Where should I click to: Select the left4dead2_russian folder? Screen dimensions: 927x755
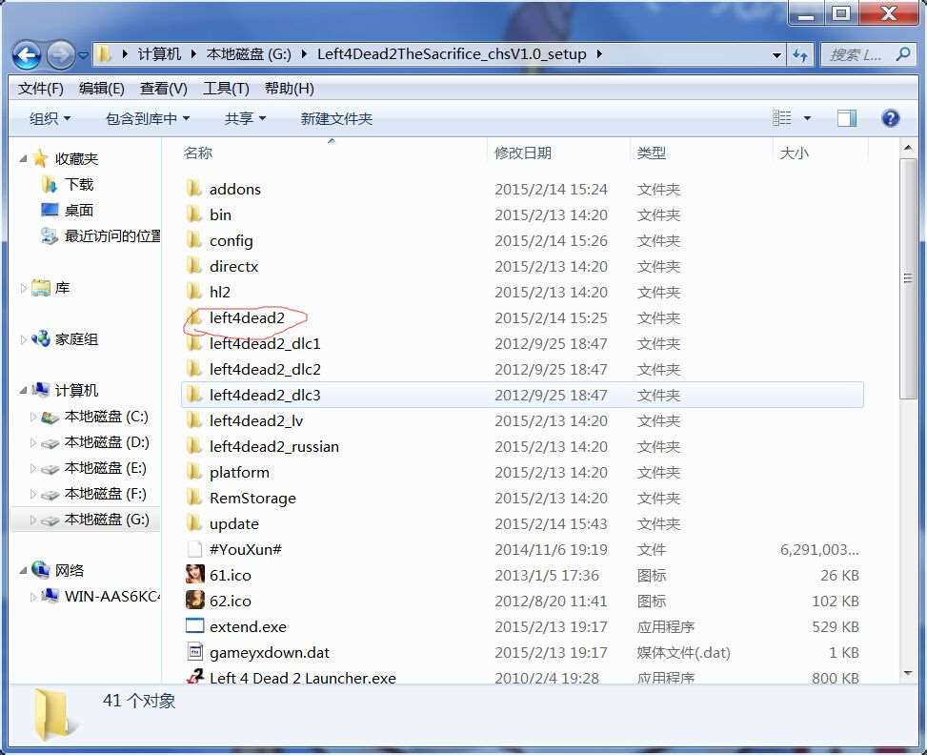[274, 447]
